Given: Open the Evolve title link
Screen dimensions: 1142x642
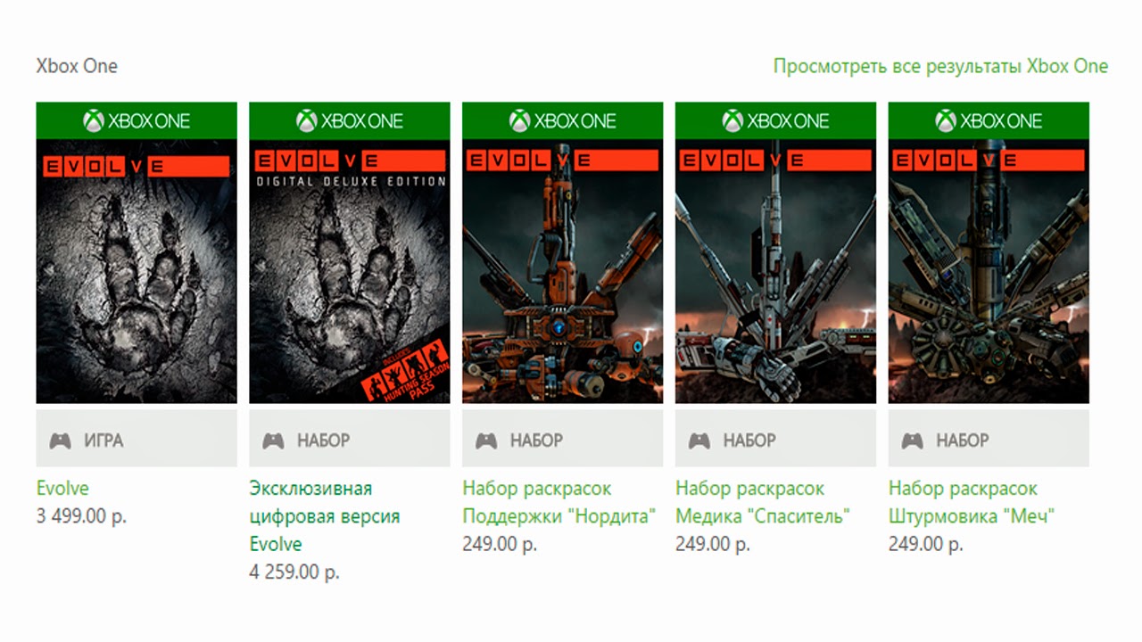Looking at the screenshot, I should click(62, 489).
